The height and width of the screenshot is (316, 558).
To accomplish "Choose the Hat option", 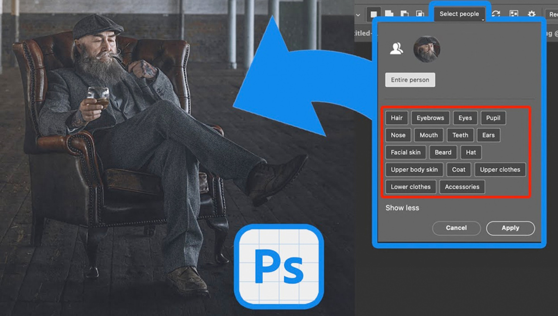I will (x=471, y=152).
